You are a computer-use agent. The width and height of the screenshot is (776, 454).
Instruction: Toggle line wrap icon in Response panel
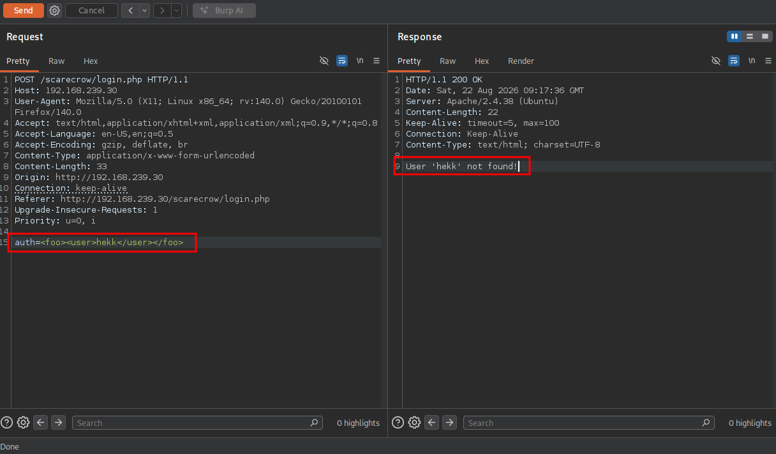click(x=734, y=61)
